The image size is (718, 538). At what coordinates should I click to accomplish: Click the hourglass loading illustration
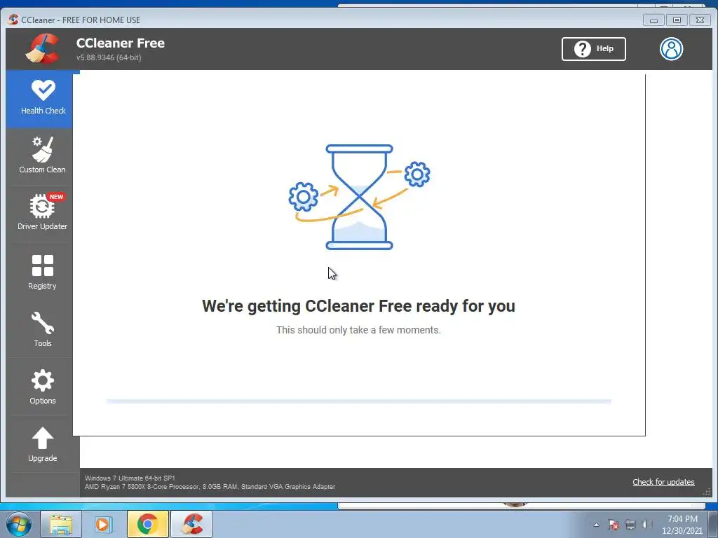click(x=360, y=197)
